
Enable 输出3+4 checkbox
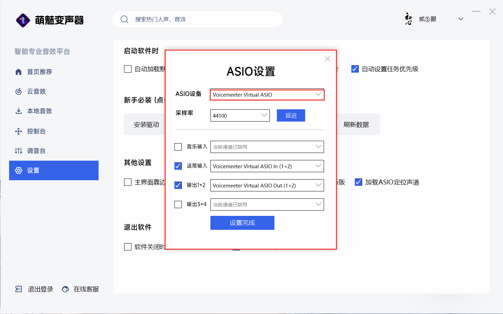pyautogui.click(x=178, y=204)
